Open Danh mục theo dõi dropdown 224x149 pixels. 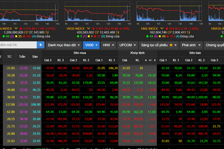click(64, 45)
